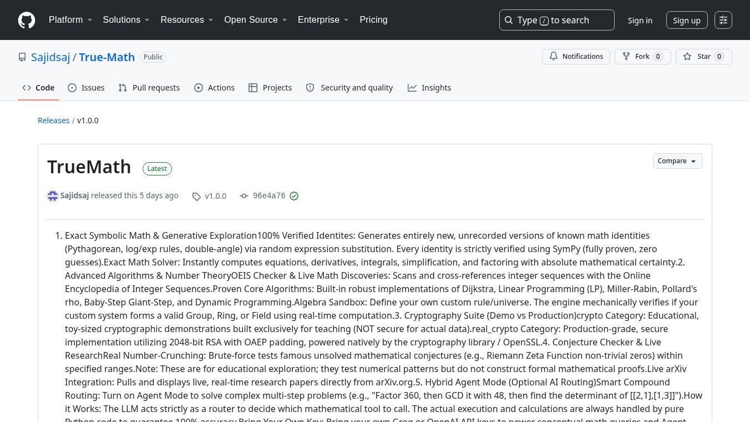The width and height of the screenshot is (750, 422).
Task: Go to the Pricing page
Action: point(373,20)
